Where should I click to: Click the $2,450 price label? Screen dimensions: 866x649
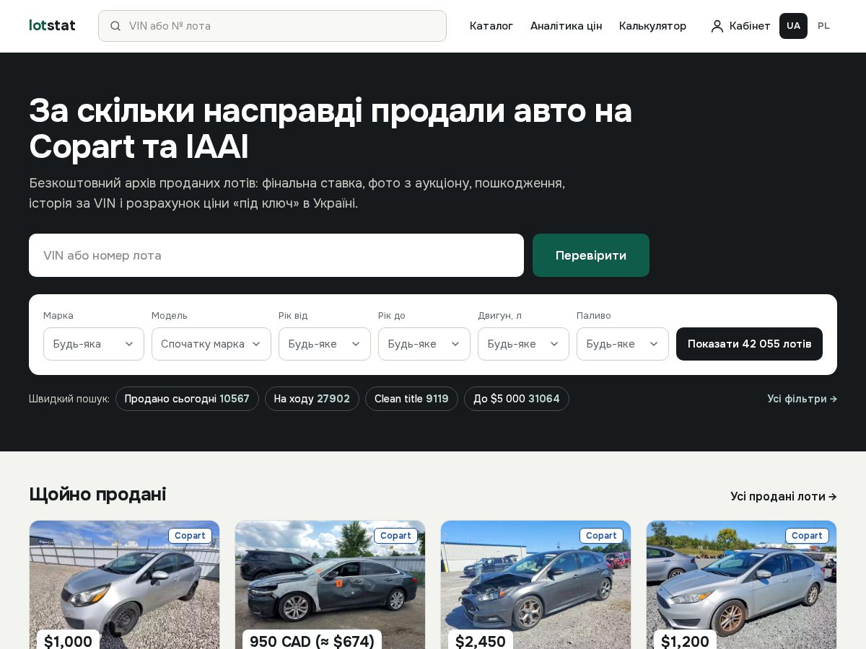pos(480,640)
